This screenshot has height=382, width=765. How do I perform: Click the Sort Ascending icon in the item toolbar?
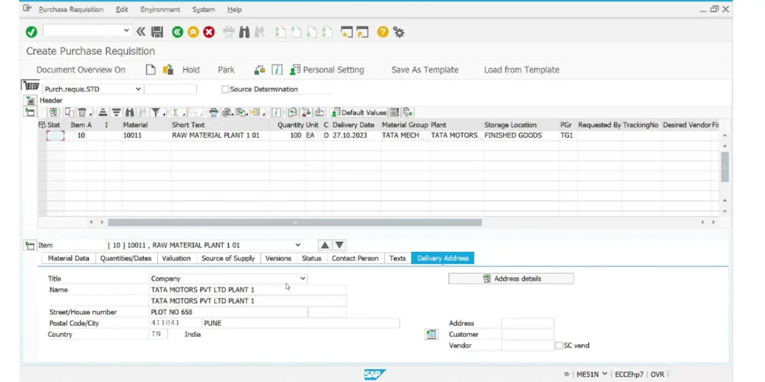(x=103, y=113)
